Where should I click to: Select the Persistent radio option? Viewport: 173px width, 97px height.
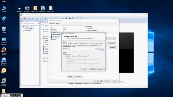click(x=66, y=58)
